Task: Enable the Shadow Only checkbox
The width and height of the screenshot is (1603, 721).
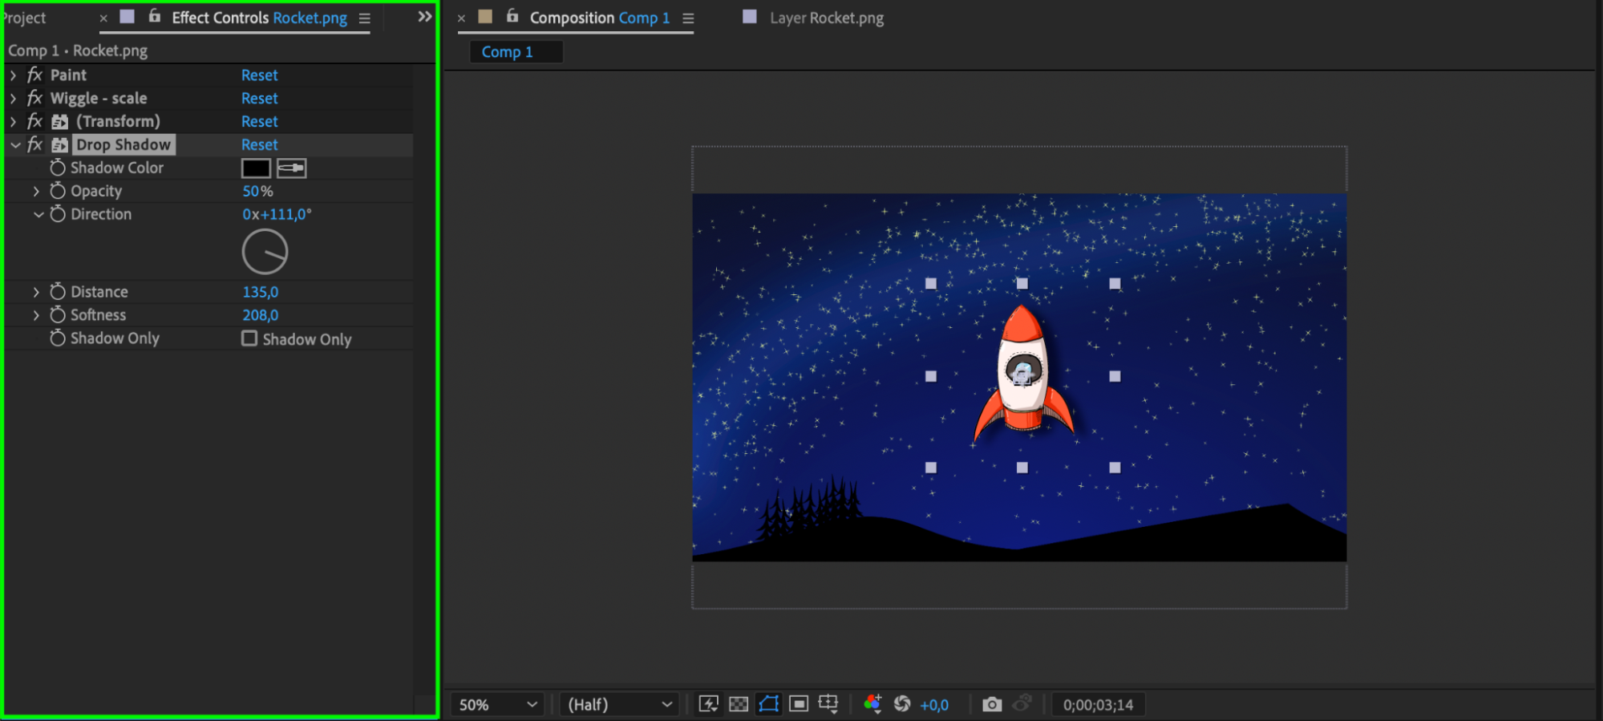Action: click(249, 338)
